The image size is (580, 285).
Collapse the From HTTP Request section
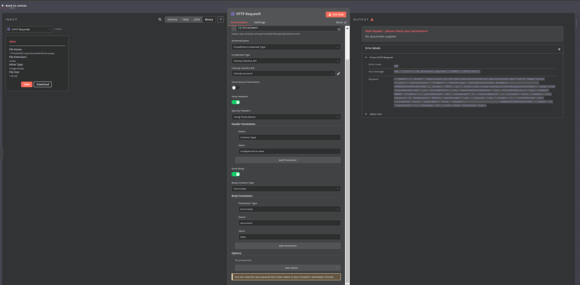366,57
